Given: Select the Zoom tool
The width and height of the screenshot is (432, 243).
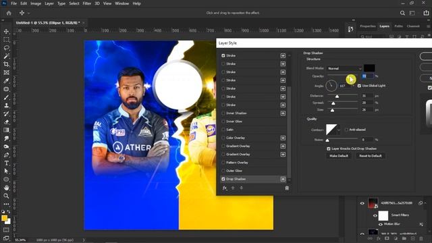Looking at the screenshot, I should (x=6, y=196).
